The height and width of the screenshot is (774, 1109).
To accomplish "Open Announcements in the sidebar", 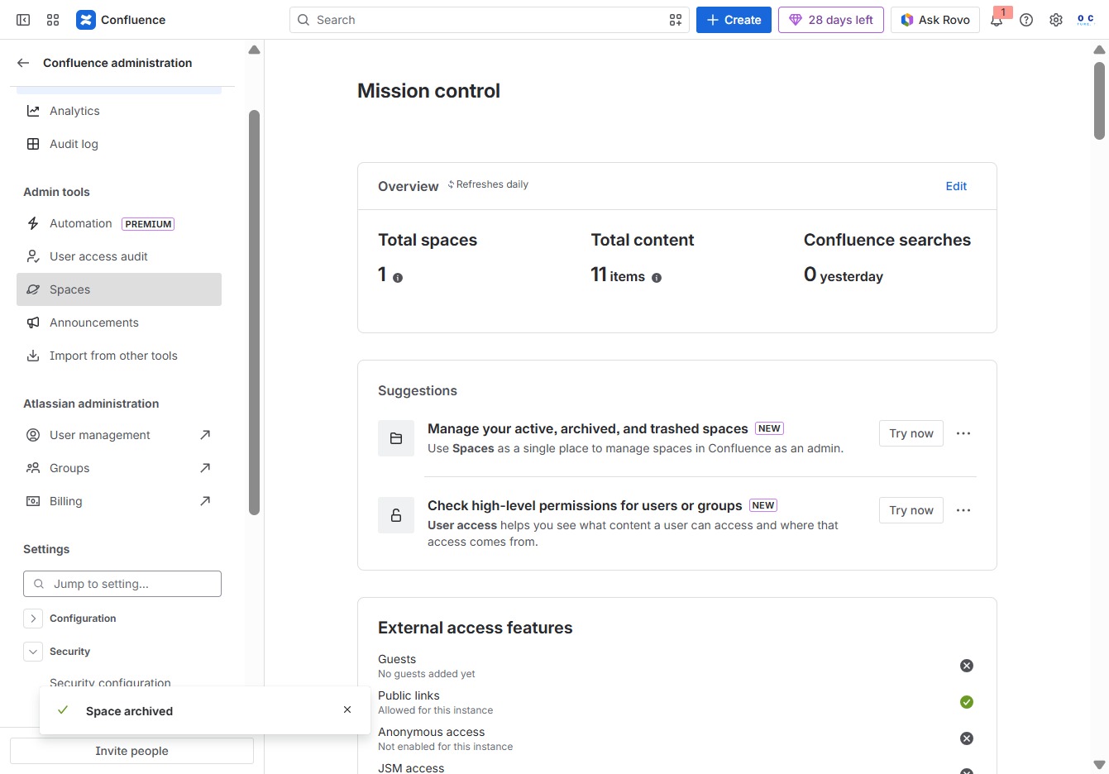I will pos(119,322).
